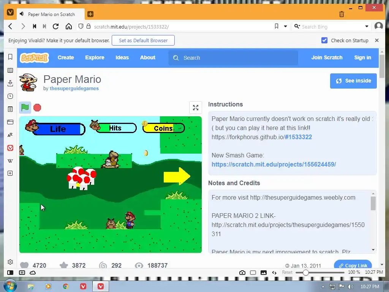
Task: Toggle image loading in the status bar
Action: tap(264, 273)
